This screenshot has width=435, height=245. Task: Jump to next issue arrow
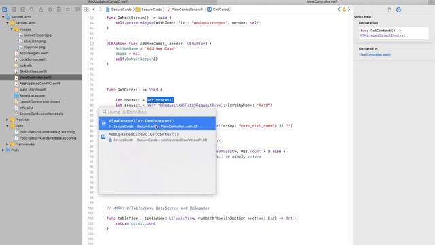tap(349, 10)
